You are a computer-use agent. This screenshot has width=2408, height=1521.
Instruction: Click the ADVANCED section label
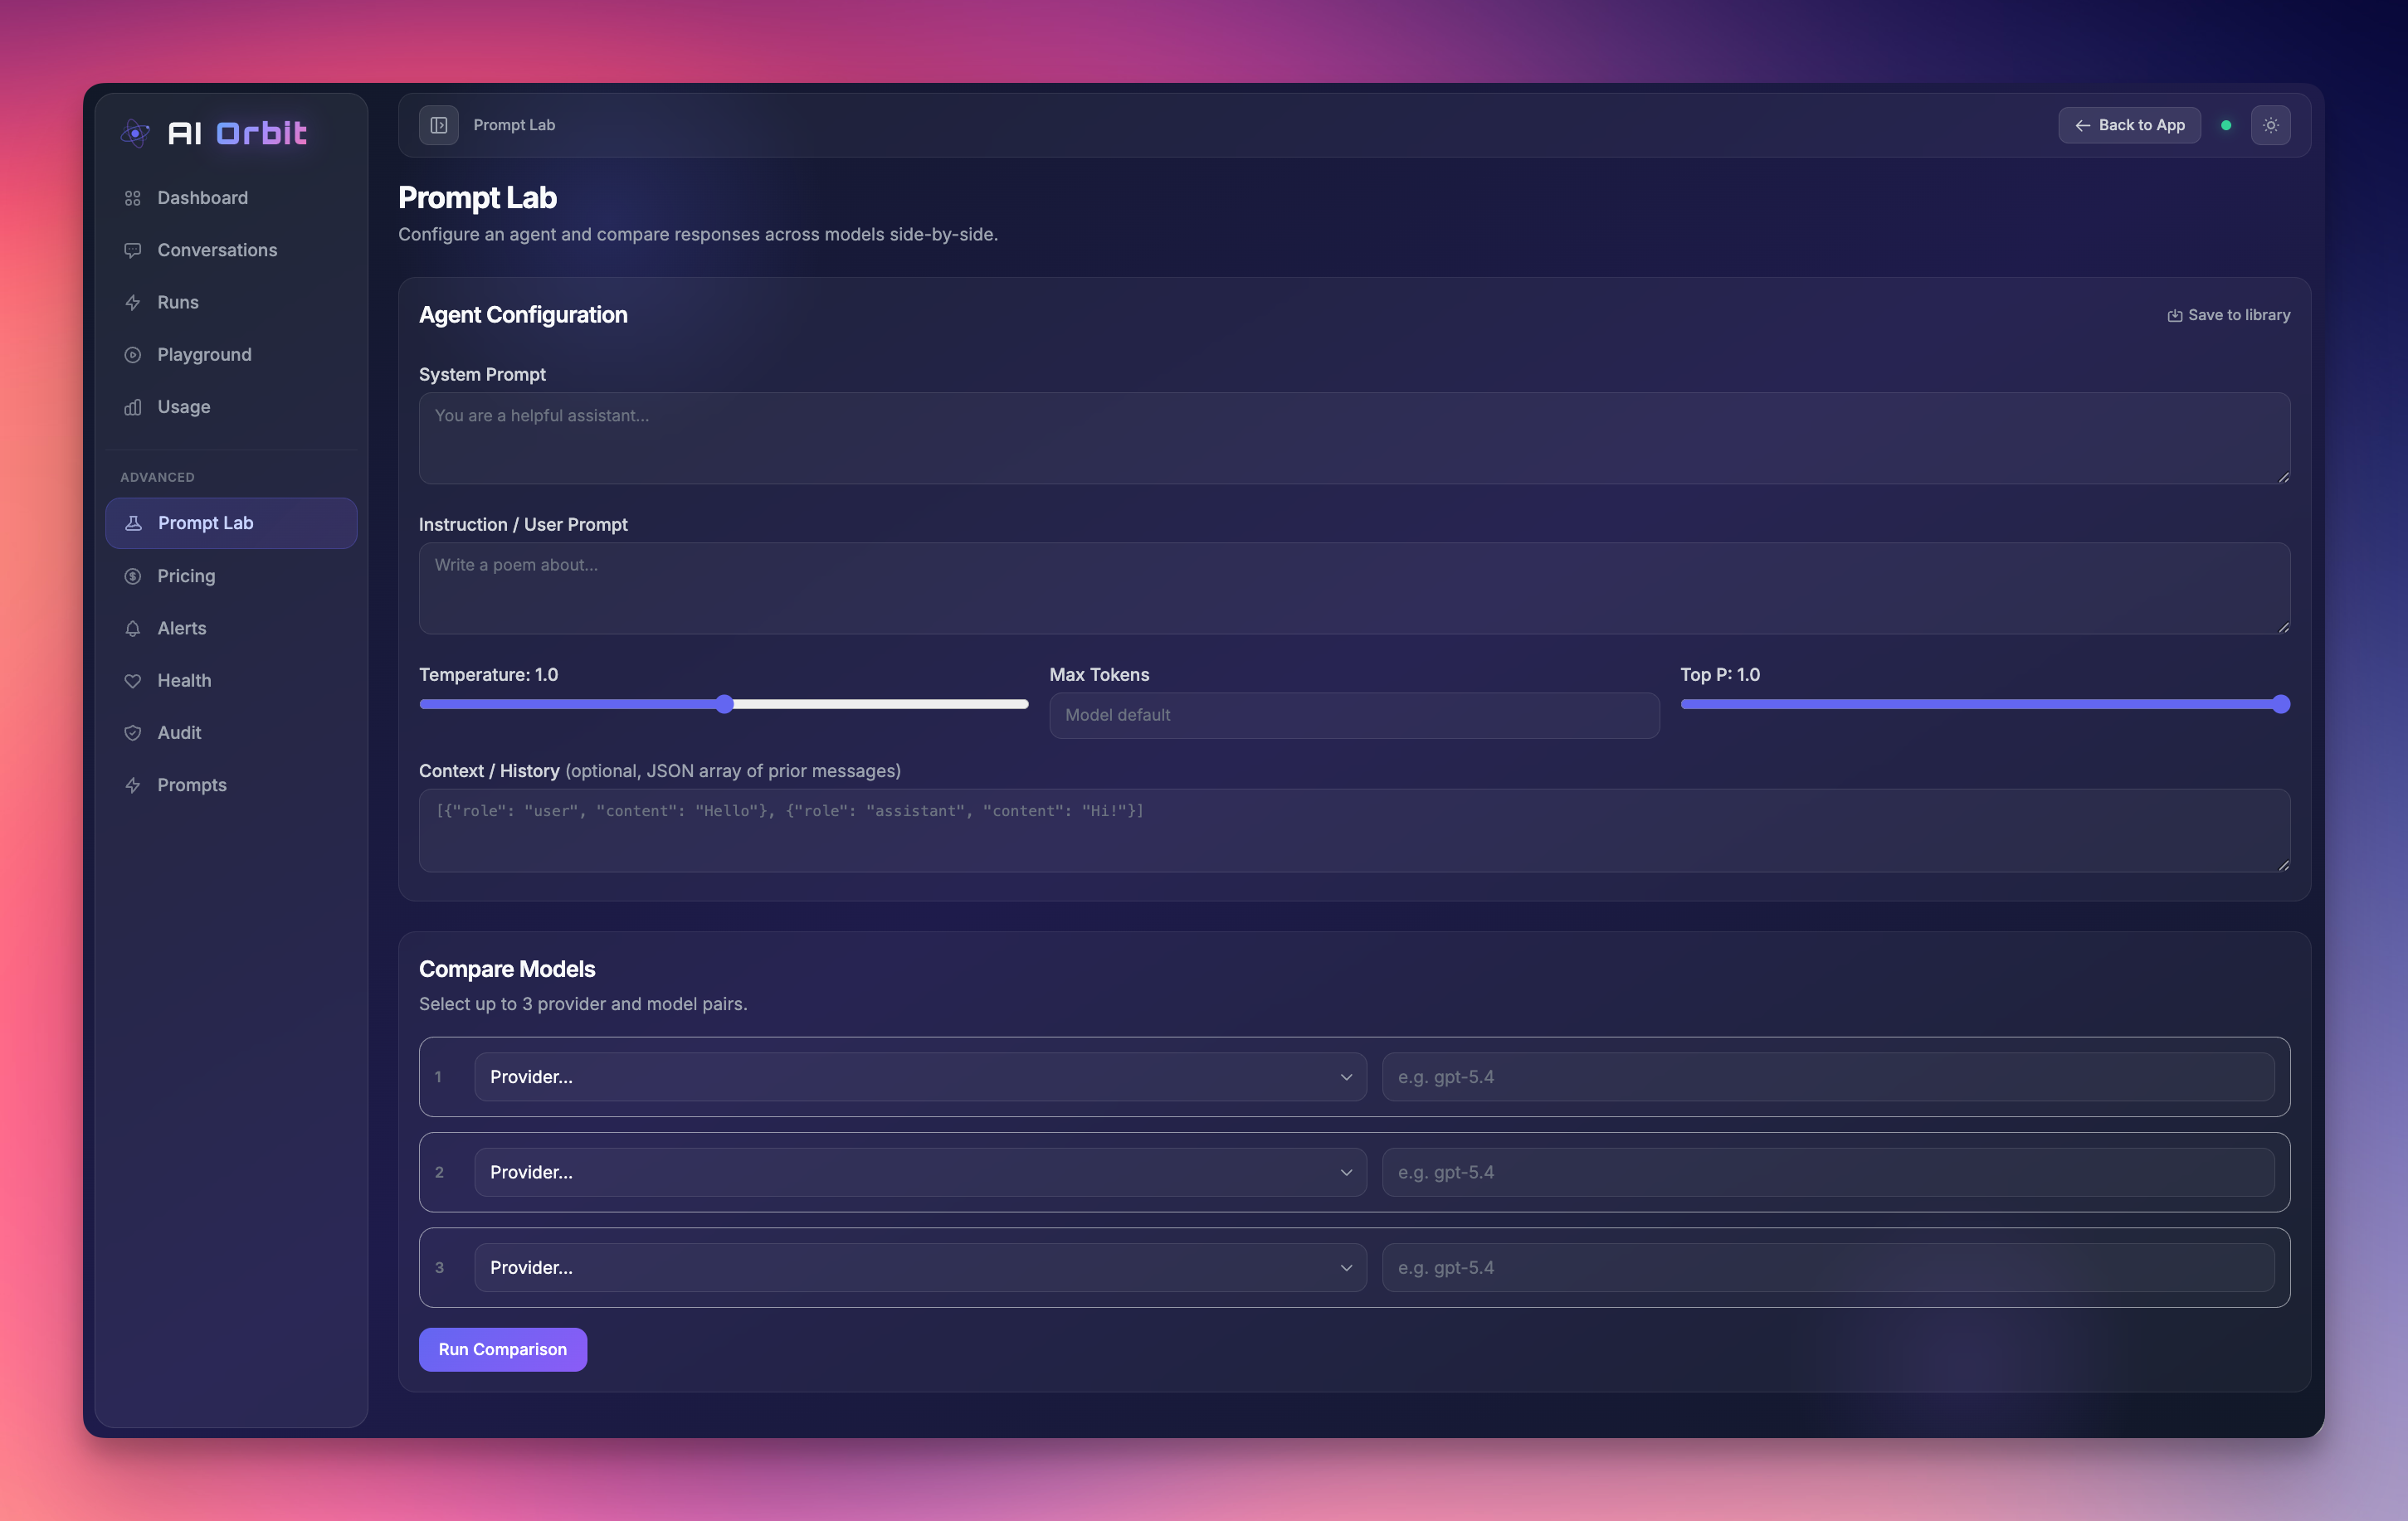(157, 478)
